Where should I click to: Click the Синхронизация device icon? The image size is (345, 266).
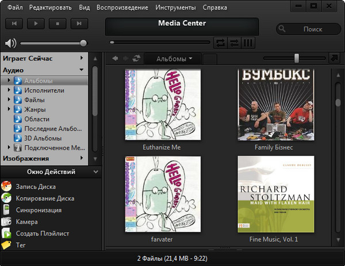pyautogui.click(x=6, y=210)
